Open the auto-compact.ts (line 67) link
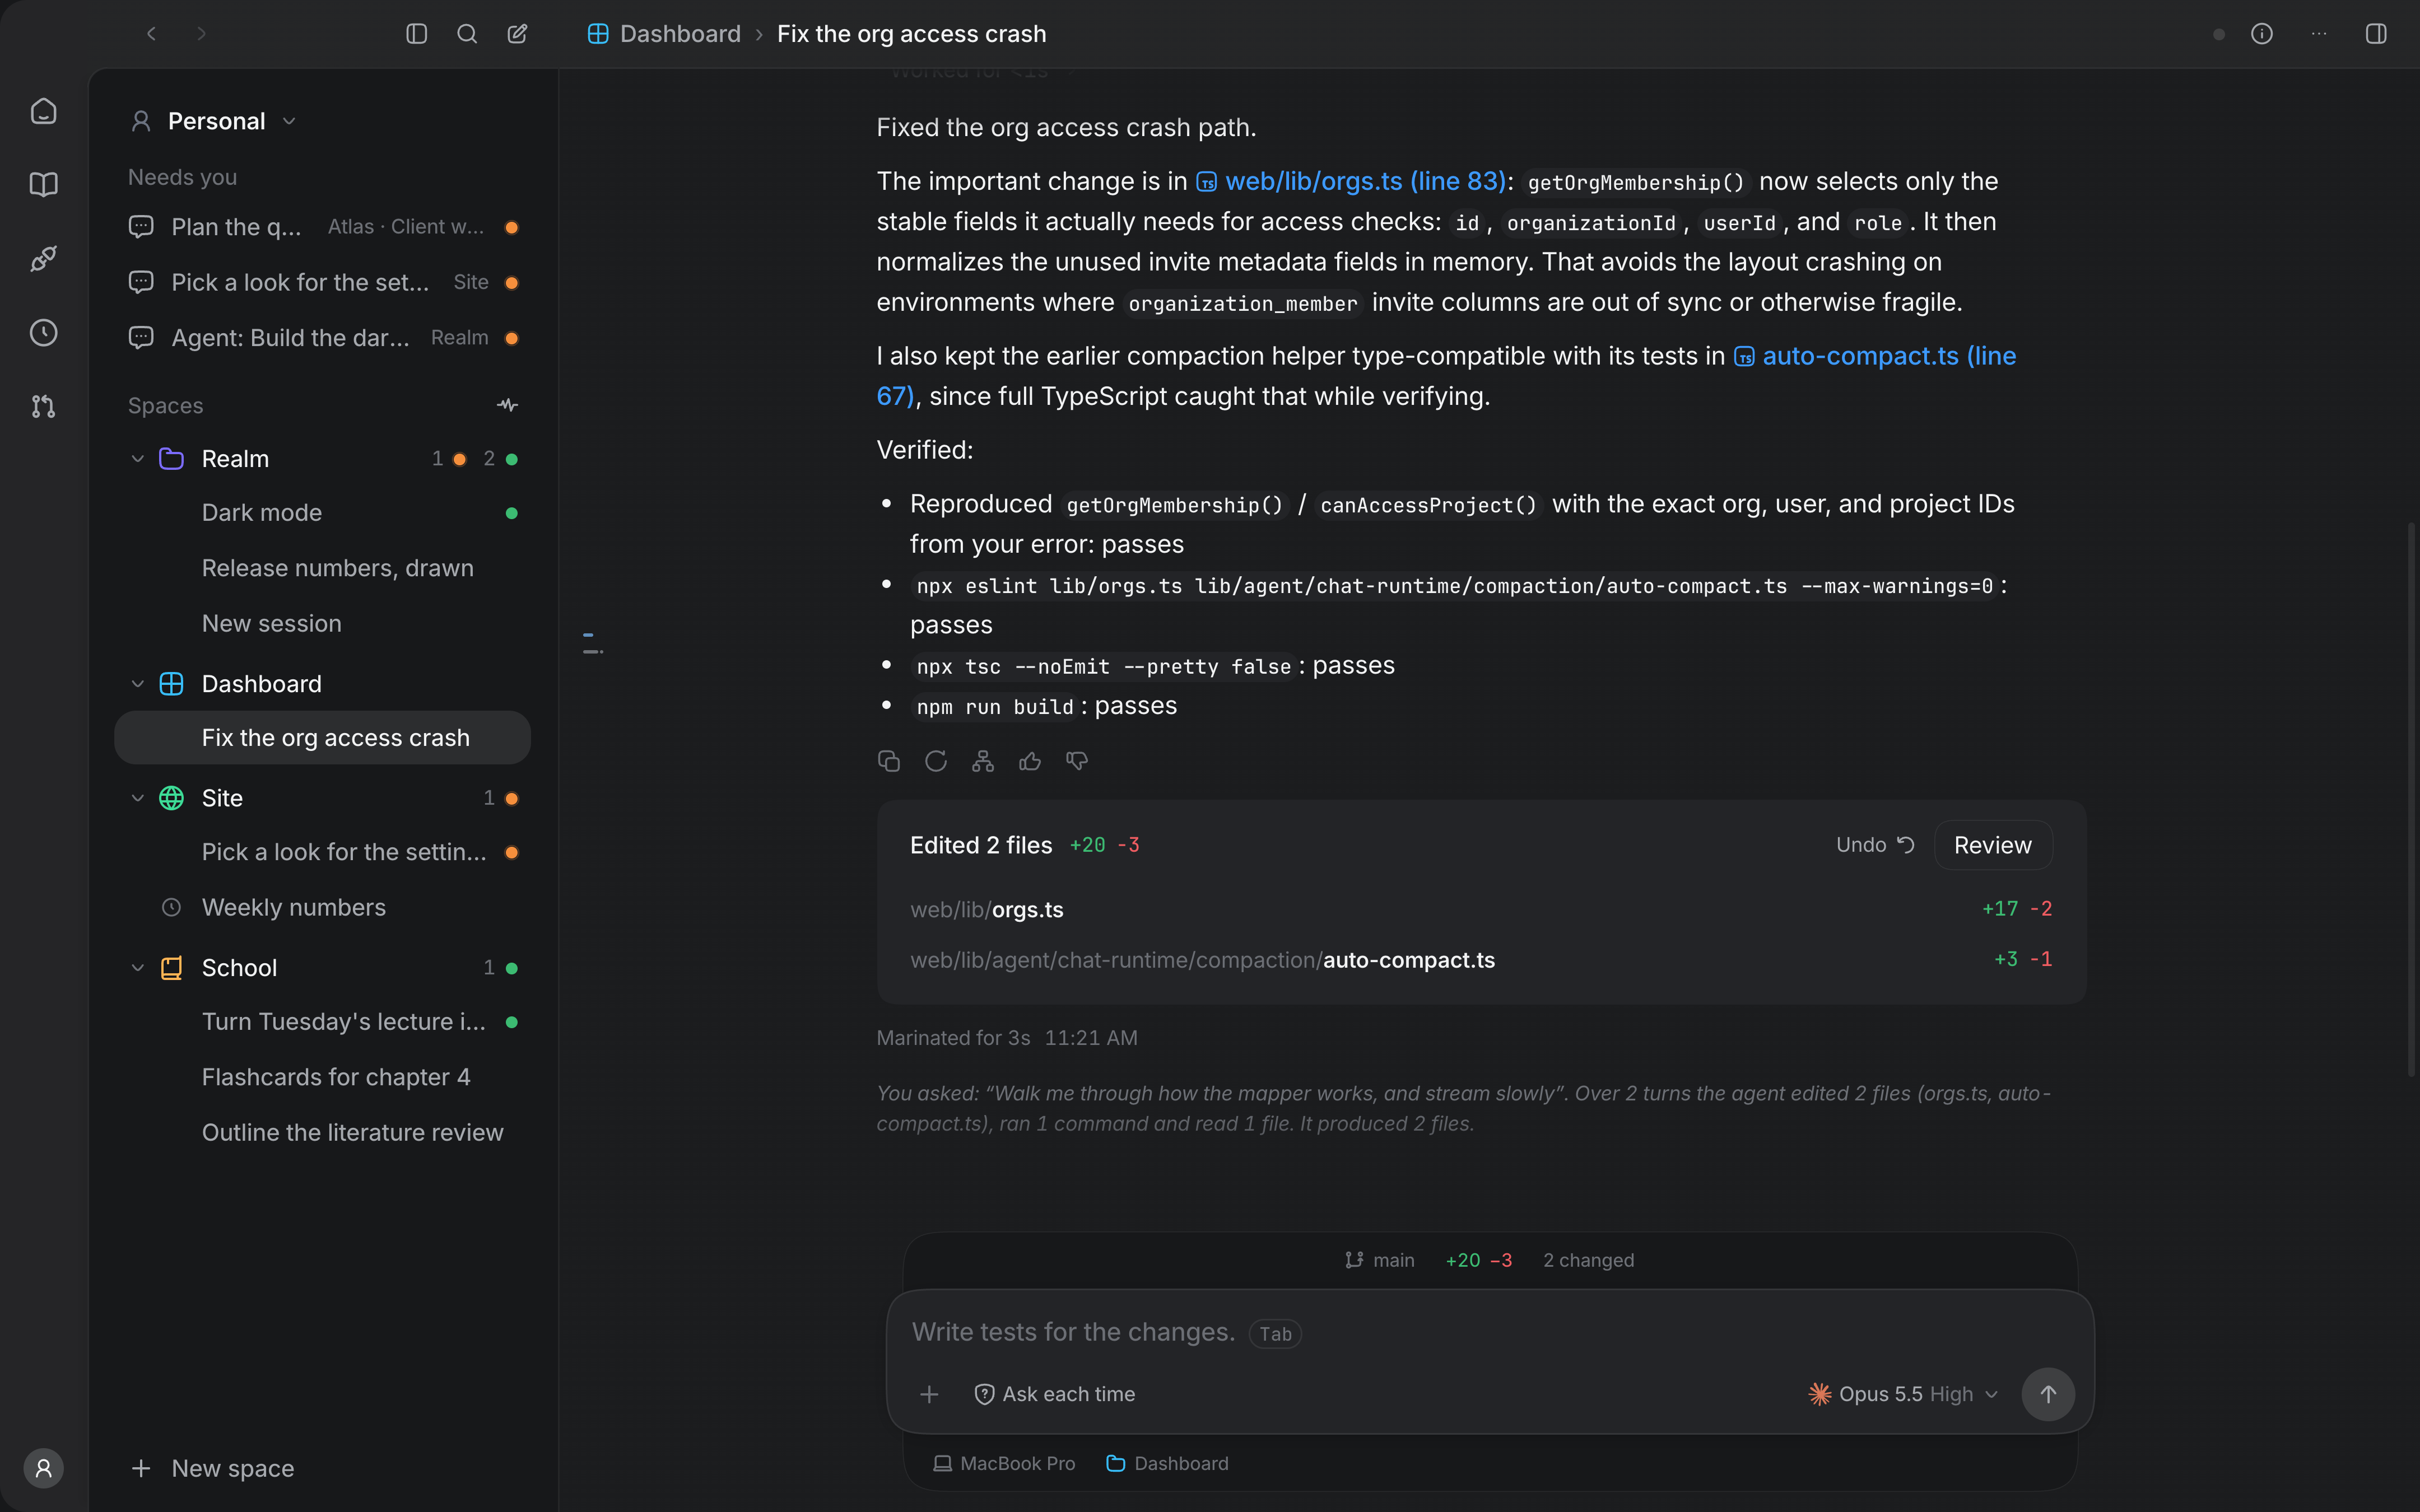Viewport: 2420px width, 1512px height. 1875,356
